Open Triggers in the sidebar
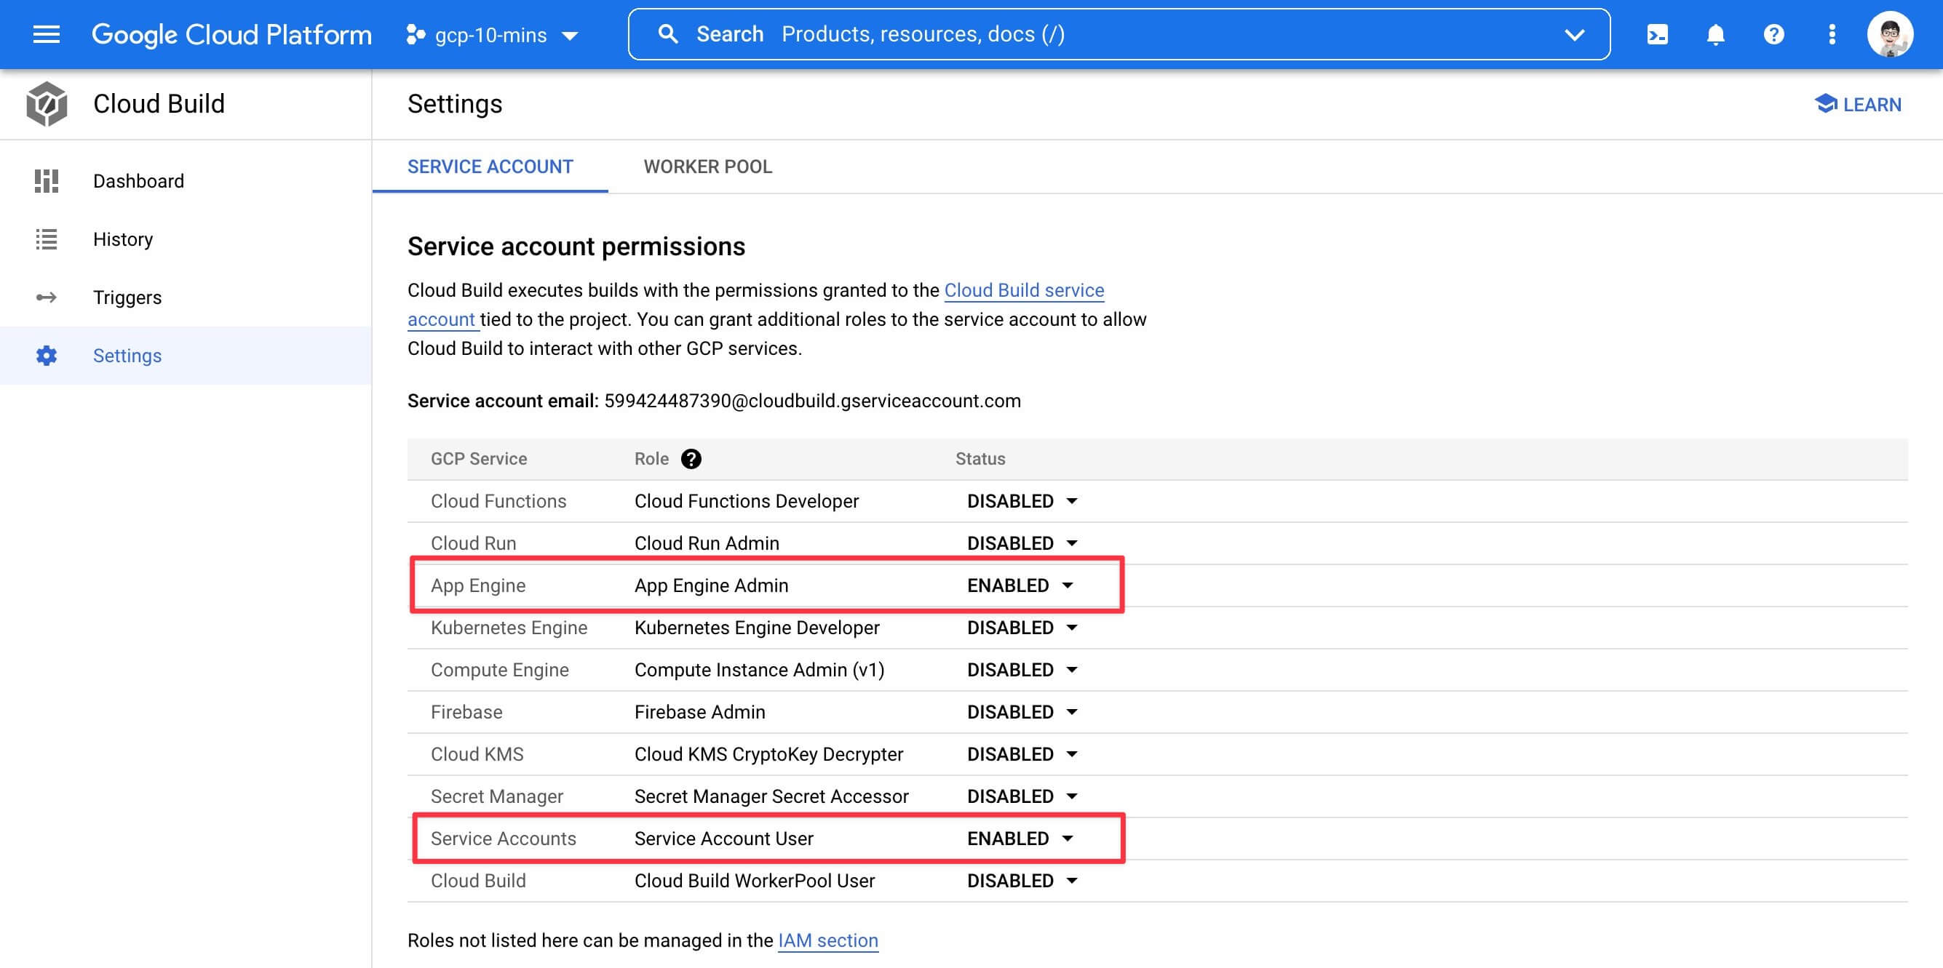The width and height of the screenshot is (1943, 968). (x=127, y=297)
